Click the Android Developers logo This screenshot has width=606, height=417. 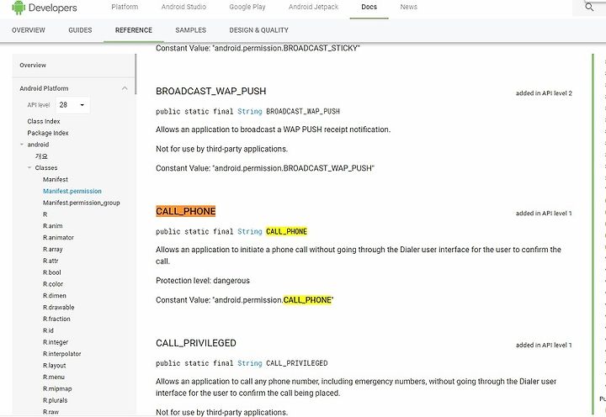[x=44, y=8]
